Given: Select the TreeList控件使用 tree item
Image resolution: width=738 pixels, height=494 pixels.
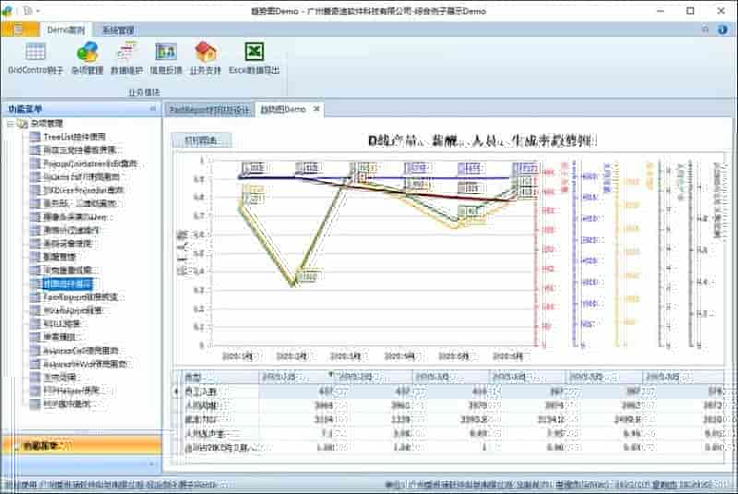Looking at the screenshot, I should pos(75,137).
